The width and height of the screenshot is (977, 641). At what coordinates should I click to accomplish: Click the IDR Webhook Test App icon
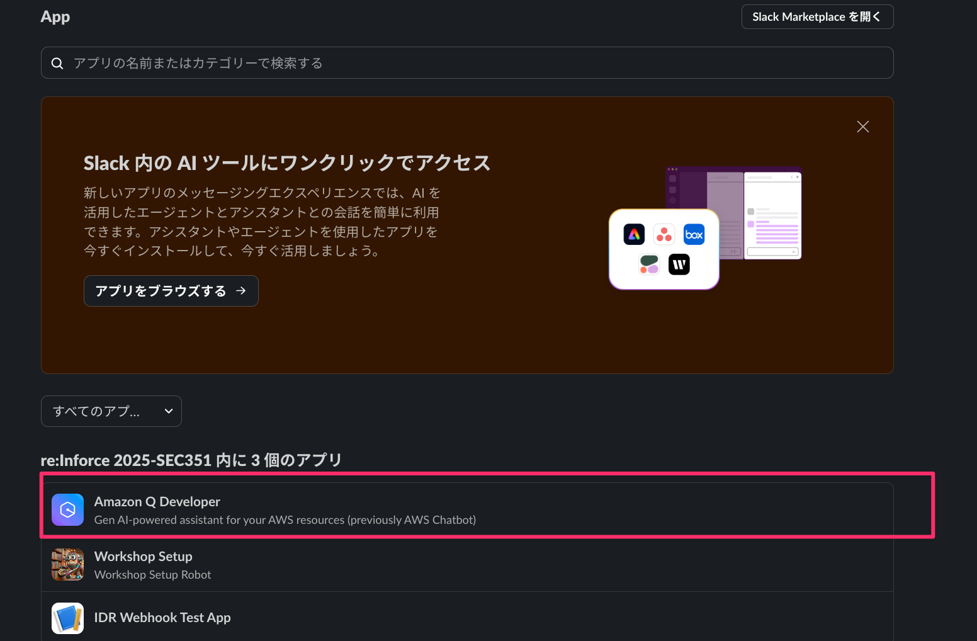click(68, 618)
